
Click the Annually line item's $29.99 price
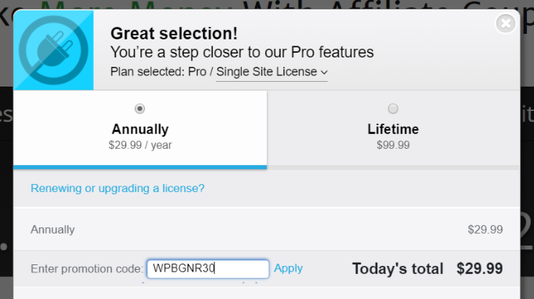coord(485,230)
